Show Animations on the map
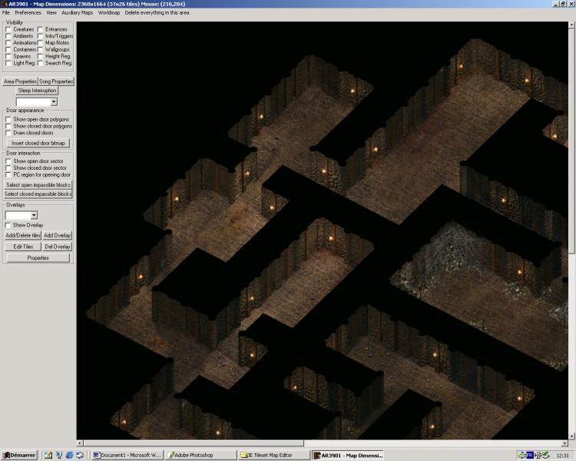576x461 pixels. coord(8,43)
